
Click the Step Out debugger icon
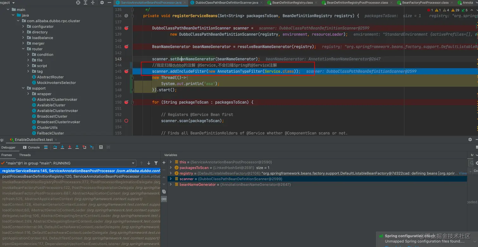click(77, 147)
